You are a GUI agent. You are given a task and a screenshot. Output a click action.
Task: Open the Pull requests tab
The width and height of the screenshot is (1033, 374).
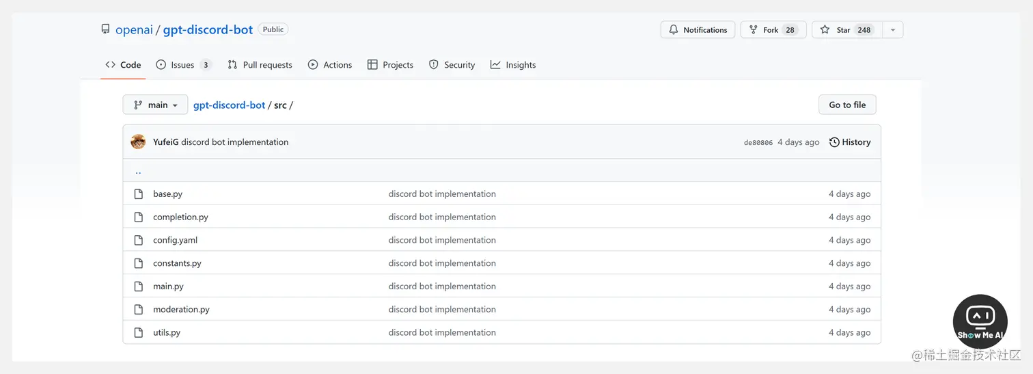(260, 65)
